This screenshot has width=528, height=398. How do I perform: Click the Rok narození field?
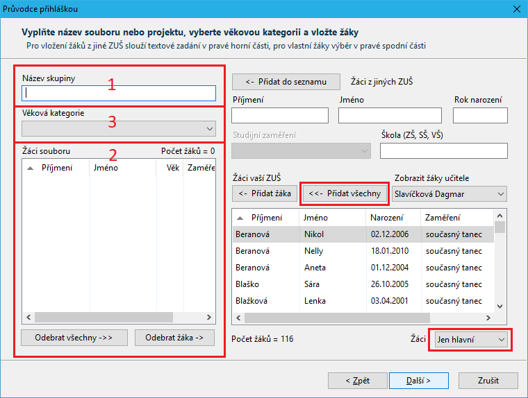[x=480, y=115]
